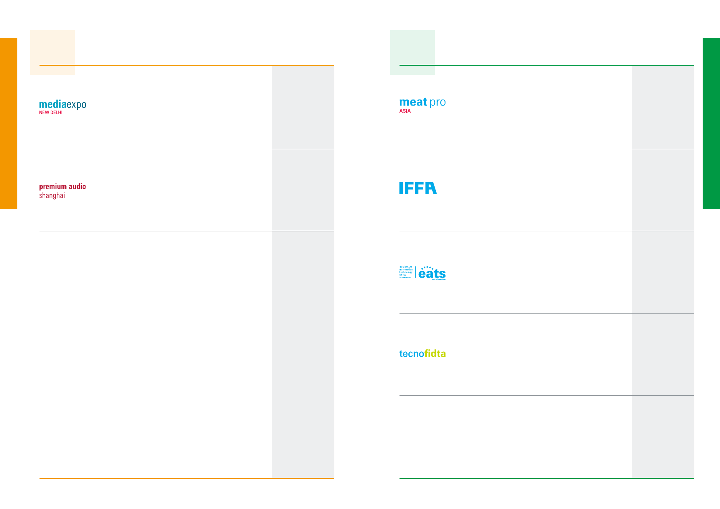
Task: Click the small text block left of eats
Action: click(x=406, y=272)
